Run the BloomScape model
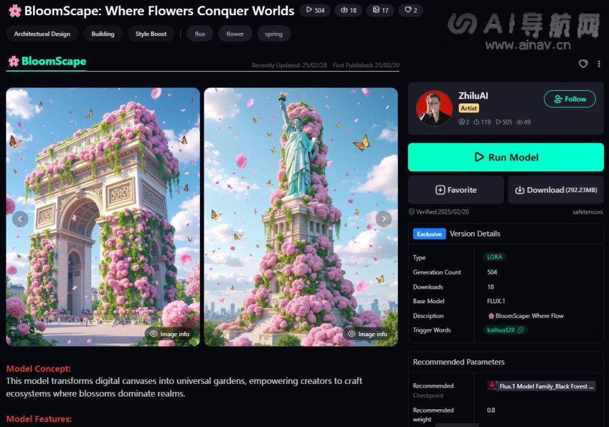Image resolution: width=609 pixels, height=427 pixels. [x=506, y=157]
